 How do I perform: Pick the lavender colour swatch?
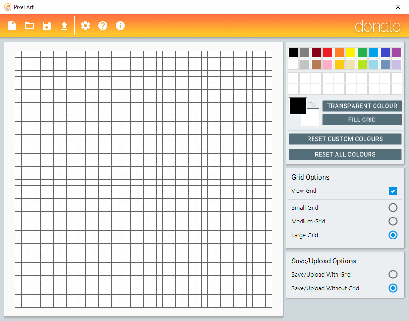click(397, 64)
